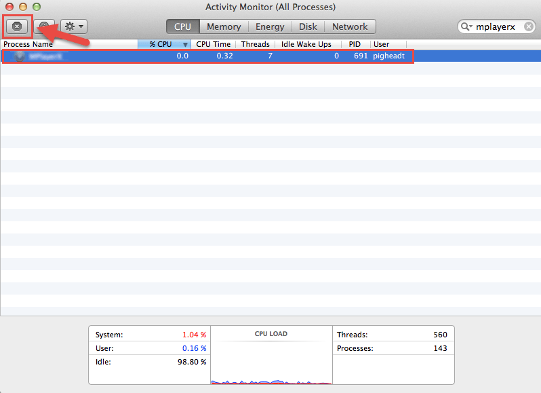Screen dimensions: 541x393
Task: Go to the Network tab
Action: [x=350, y=26]
